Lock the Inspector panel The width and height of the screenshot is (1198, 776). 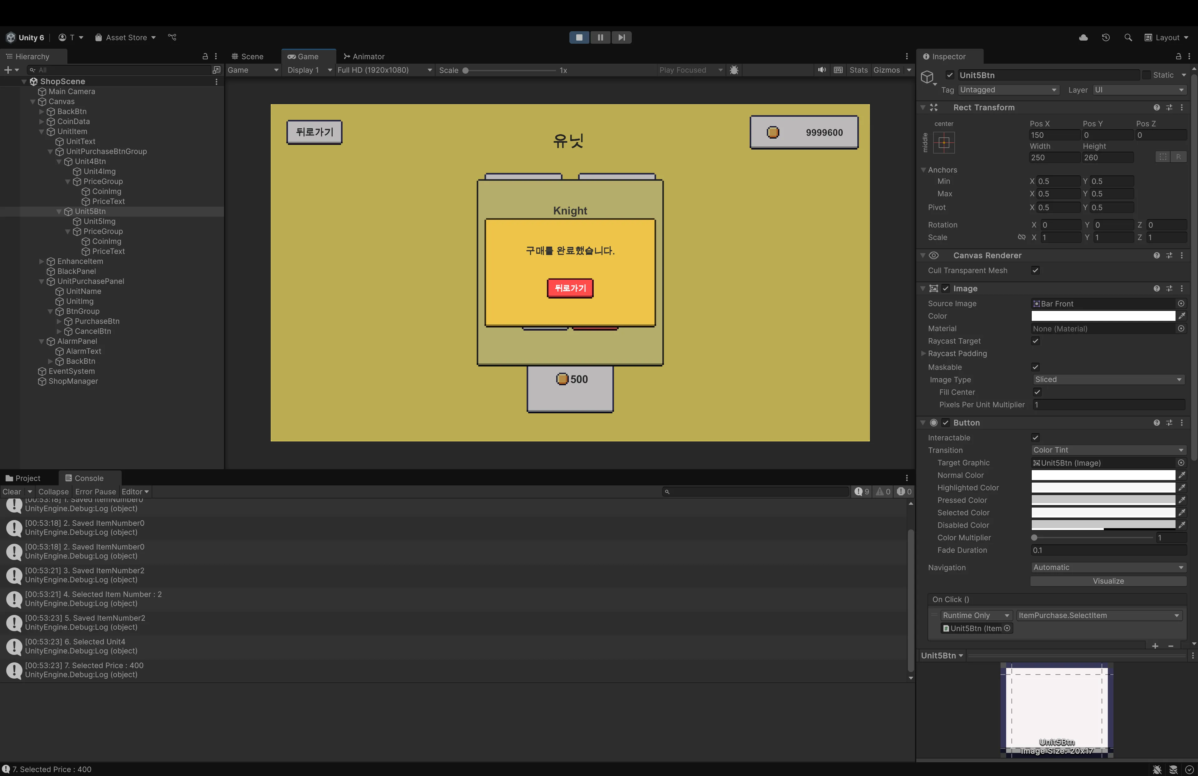(1178, 56)
